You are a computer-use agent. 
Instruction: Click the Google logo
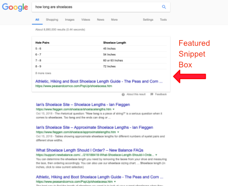15,7
